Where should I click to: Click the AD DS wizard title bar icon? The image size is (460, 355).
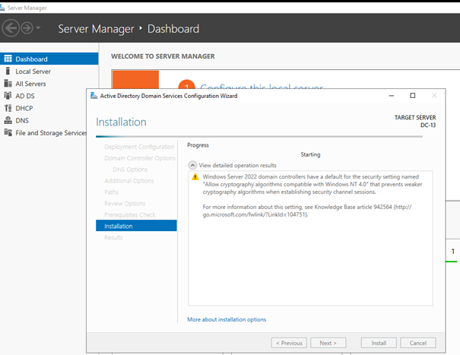point(94,96)
